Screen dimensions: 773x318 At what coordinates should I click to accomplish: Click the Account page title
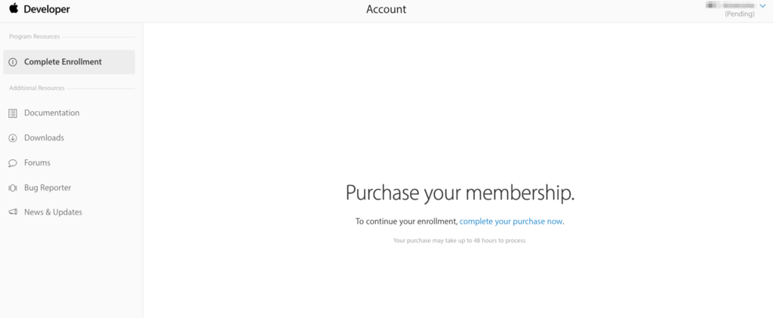pyautogui.click(x=386, y=9)
